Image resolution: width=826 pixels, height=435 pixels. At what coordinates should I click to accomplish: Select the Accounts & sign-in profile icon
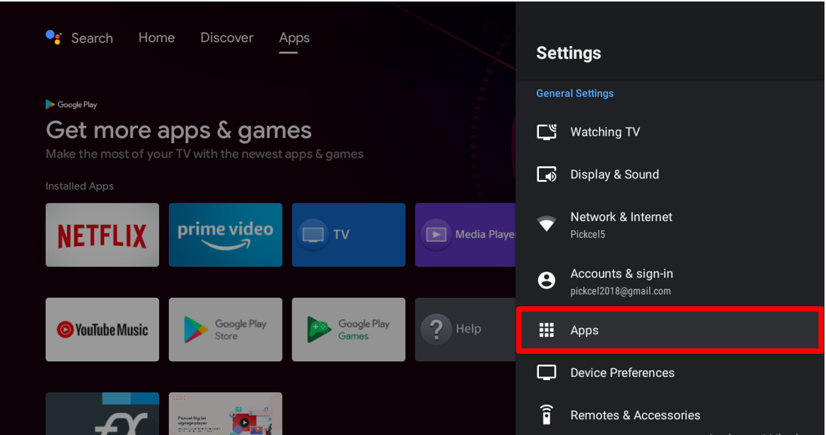point(546,280)
